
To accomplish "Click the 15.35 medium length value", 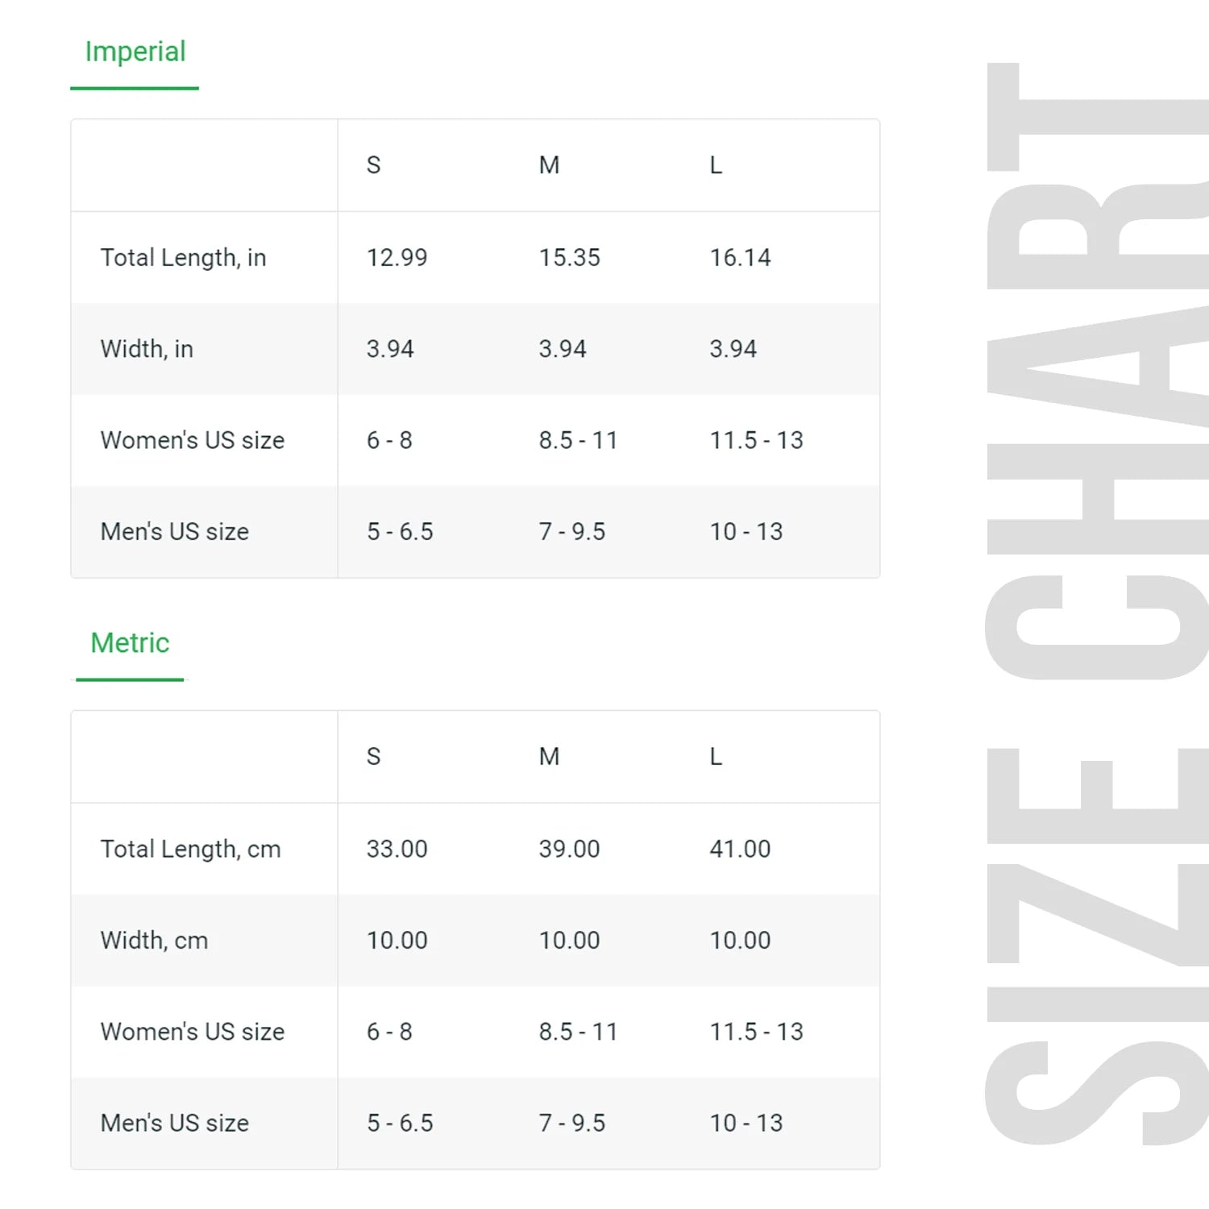I will 569,258.
